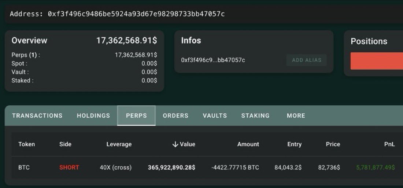Expand the MORE tab menu
The height and width of the screenshot is (188, 403).
(x=296, y=116)
